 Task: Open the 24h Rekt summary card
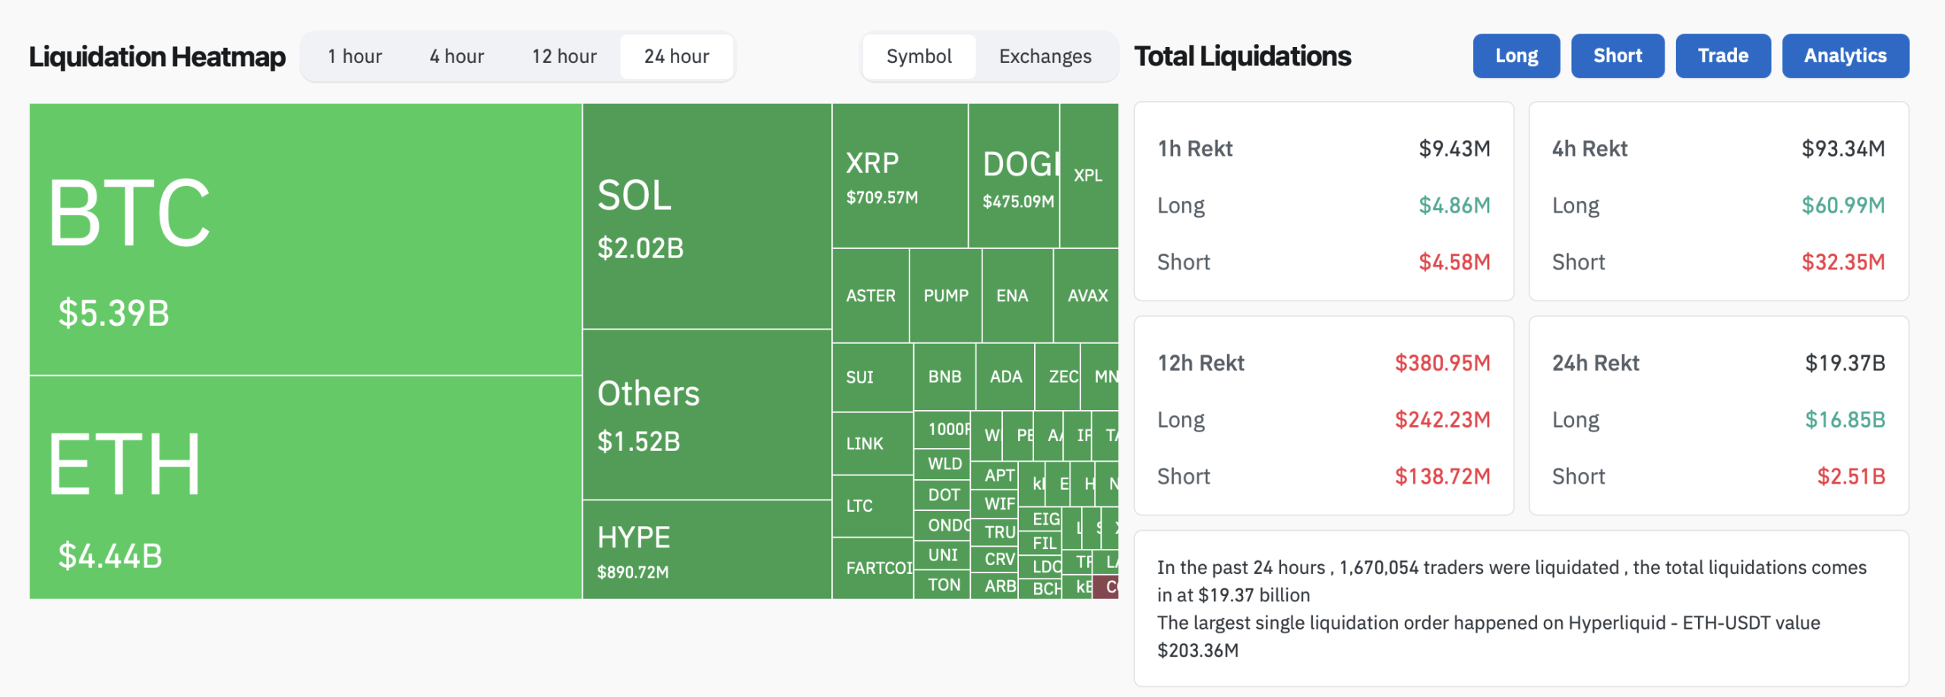click(1719, 416)
